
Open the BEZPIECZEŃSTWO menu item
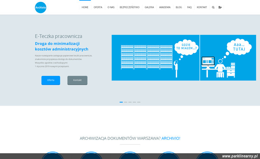(x=130, y=7)
